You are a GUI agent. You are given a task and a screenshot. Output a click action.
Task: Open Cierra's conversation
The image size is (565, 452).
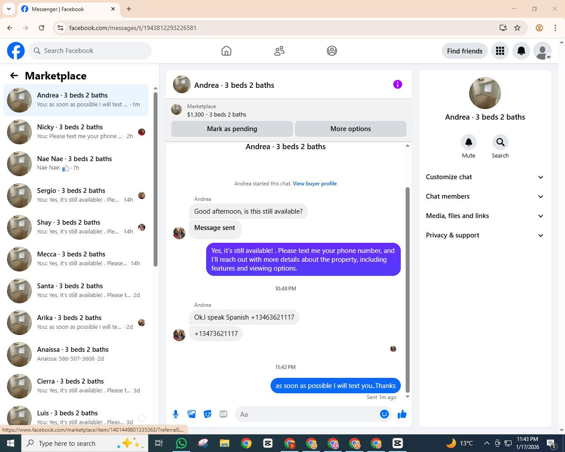pyautogui.click(x=76, y=386)
